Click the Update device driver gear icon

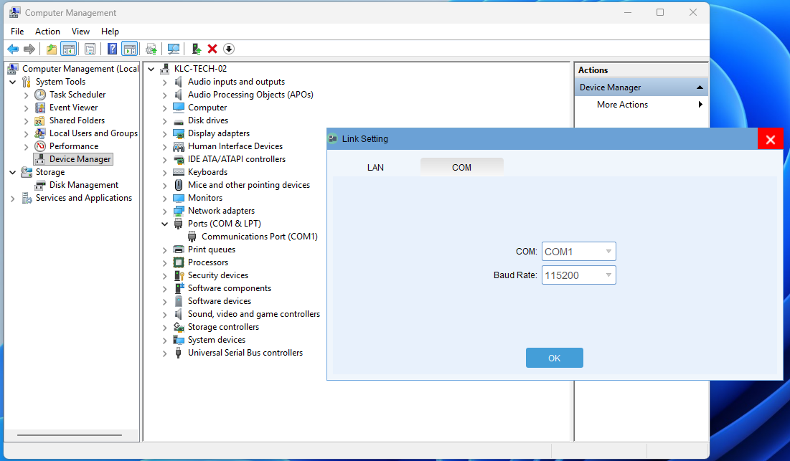[x=151, y=49]
